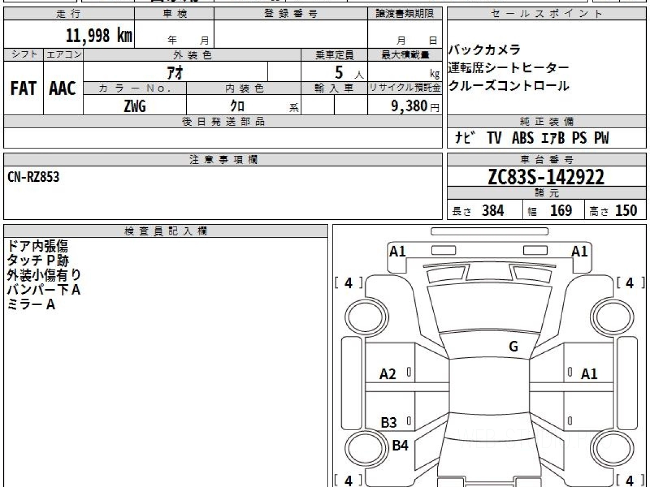Screen dimensions: 650x487
Task: Click the B3 damage mark on diagram
Action: [389, 423]
